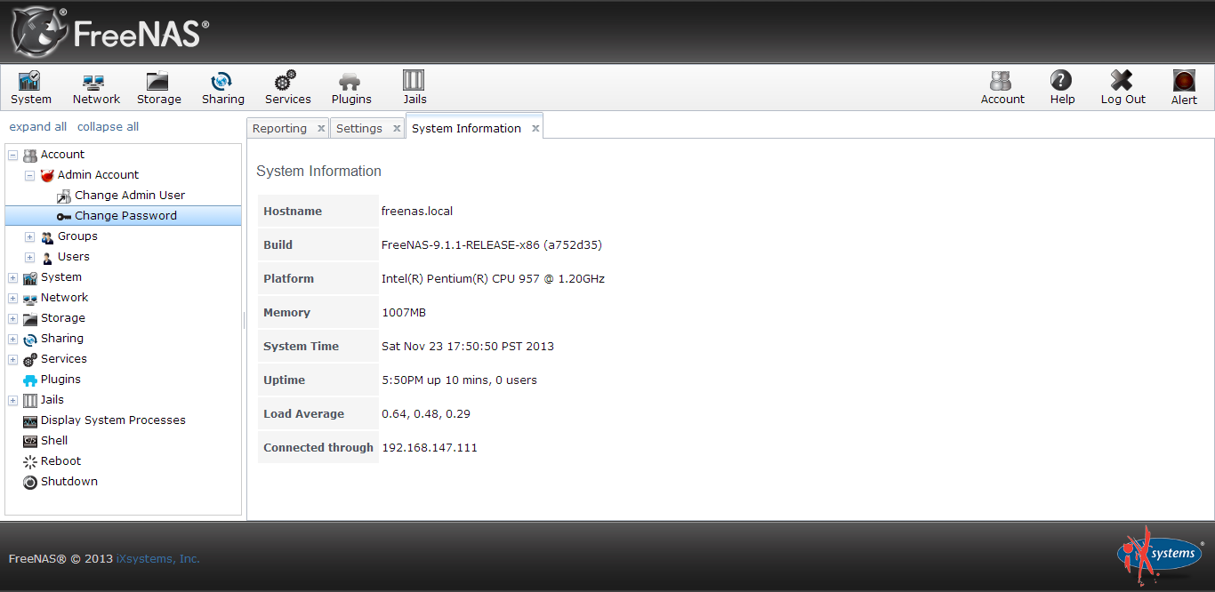Screen dimensions: 1215x592
Task: Expand the Jails tree node
Action: [12, 400]
